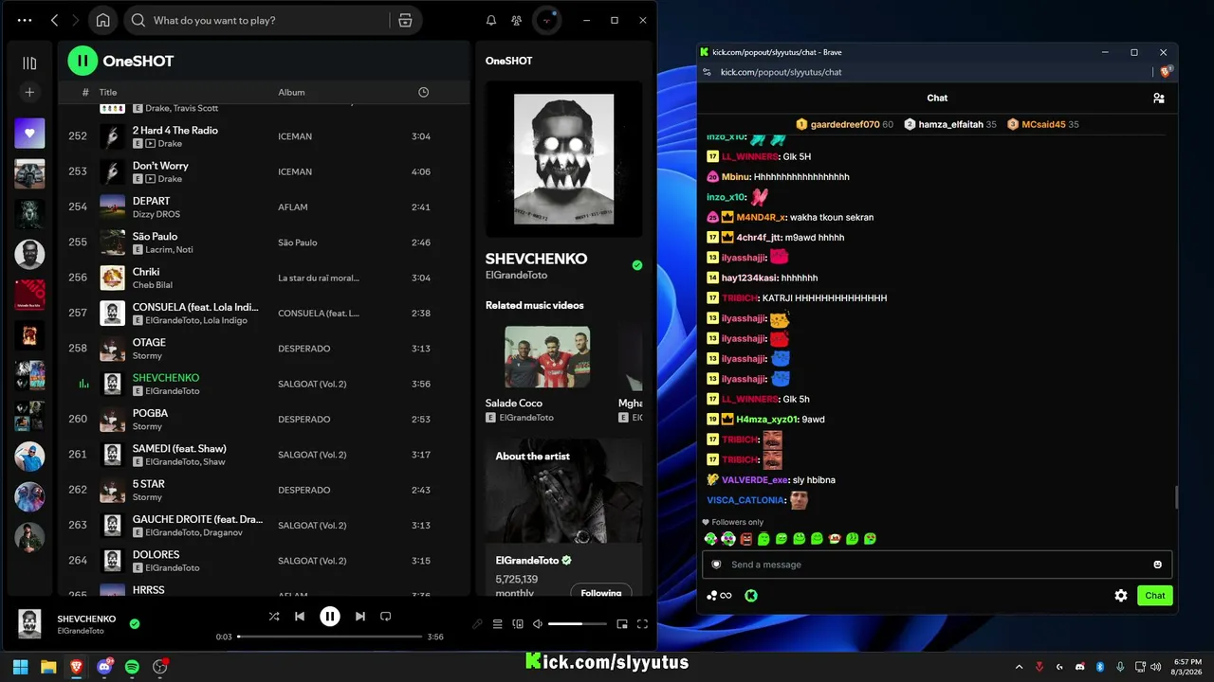Create a new playlist with plus button
Screen dimensions: 1214x682
(29, 92)
